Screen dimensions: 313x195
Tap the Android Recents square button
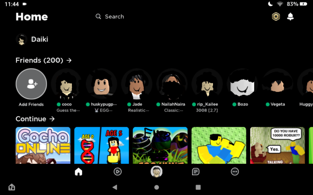198,187
